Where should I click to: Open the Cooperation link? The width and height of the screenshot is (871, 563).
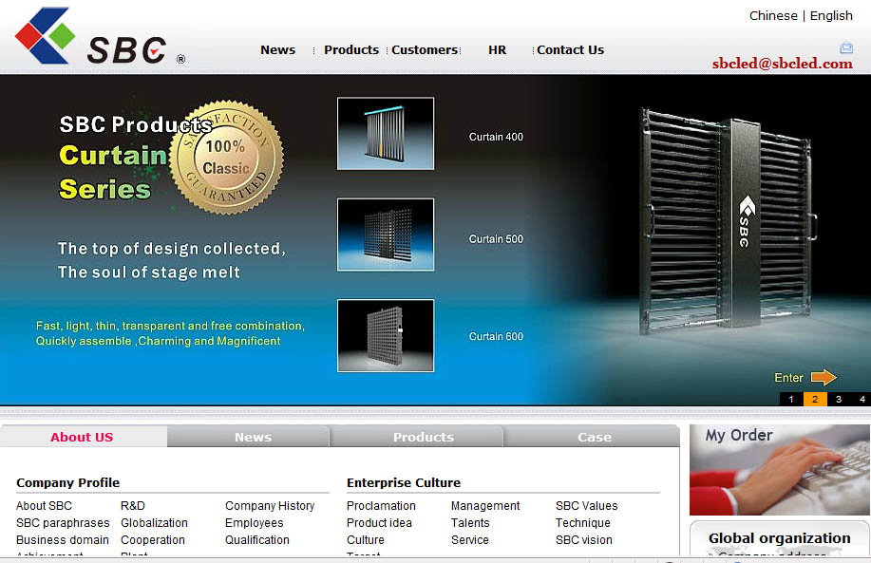pyautogui.click(x=153, y=539)
